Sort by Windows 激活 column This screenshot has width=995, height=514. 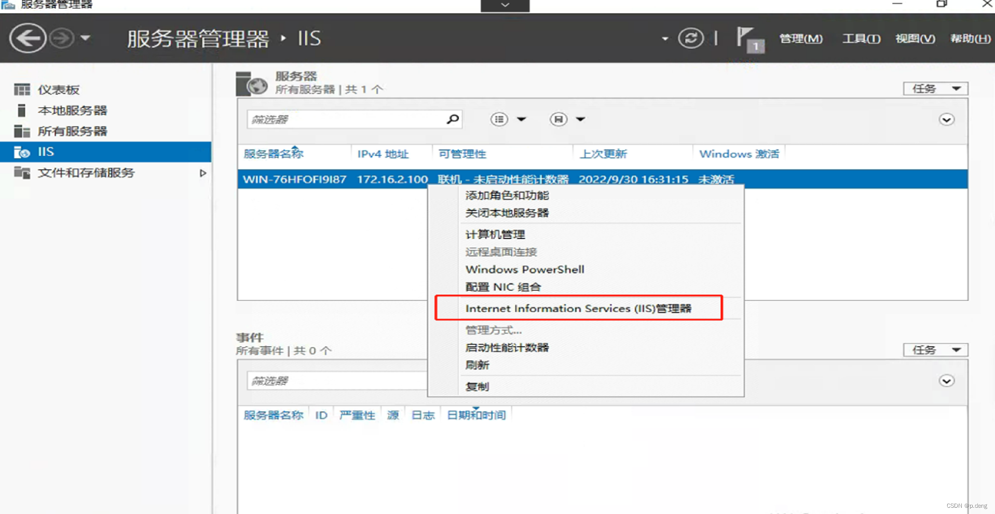coord(739,154)
